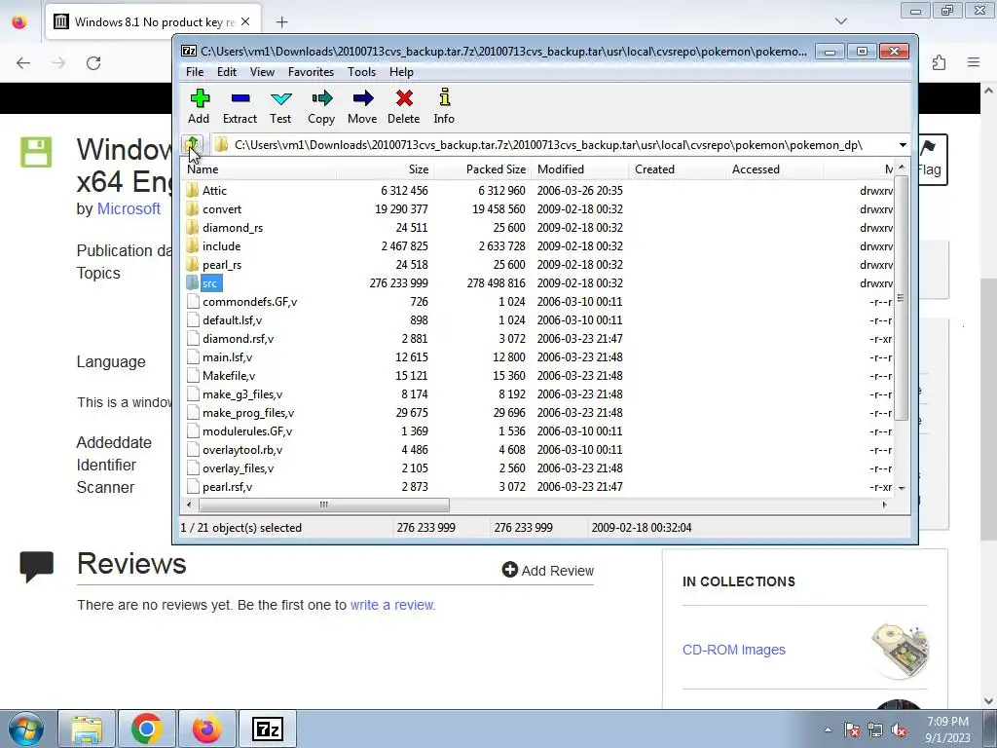Expand the address path dropdown
Viewport: 997px width, 748px height.
[x=903, y=145]
